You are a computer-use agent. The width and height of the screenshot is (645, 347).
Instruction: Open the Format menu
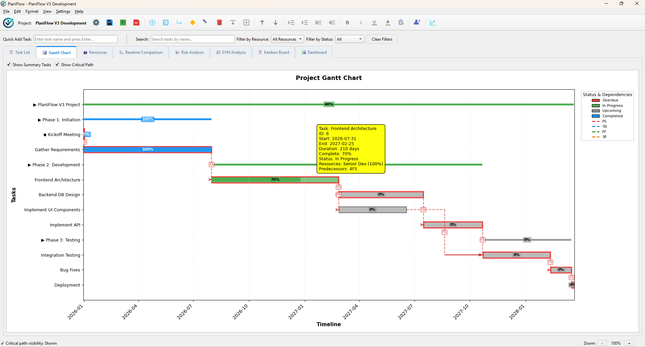point(32,11)
